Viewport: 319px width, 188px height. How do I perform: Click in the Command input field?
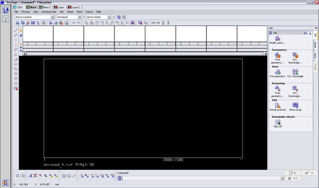coord(202,178)
